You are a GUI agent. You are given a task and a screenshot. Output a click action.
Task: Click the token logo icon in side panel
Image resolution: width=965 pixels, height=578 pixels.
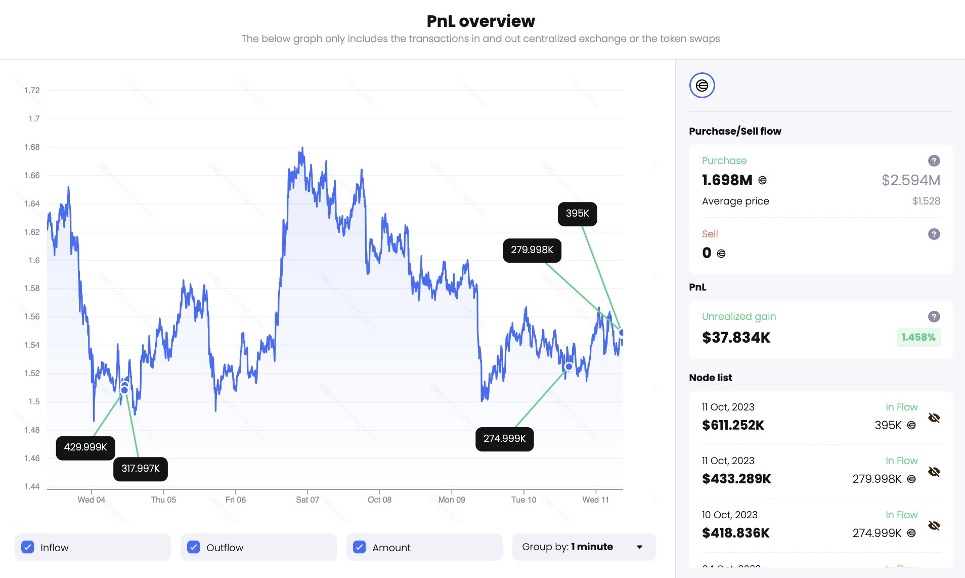pos(702,86)
